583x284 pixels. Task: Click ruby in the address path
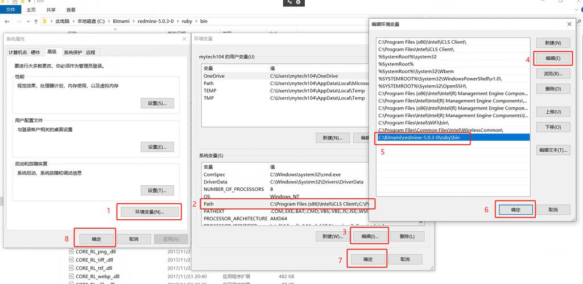pos(187,22)
